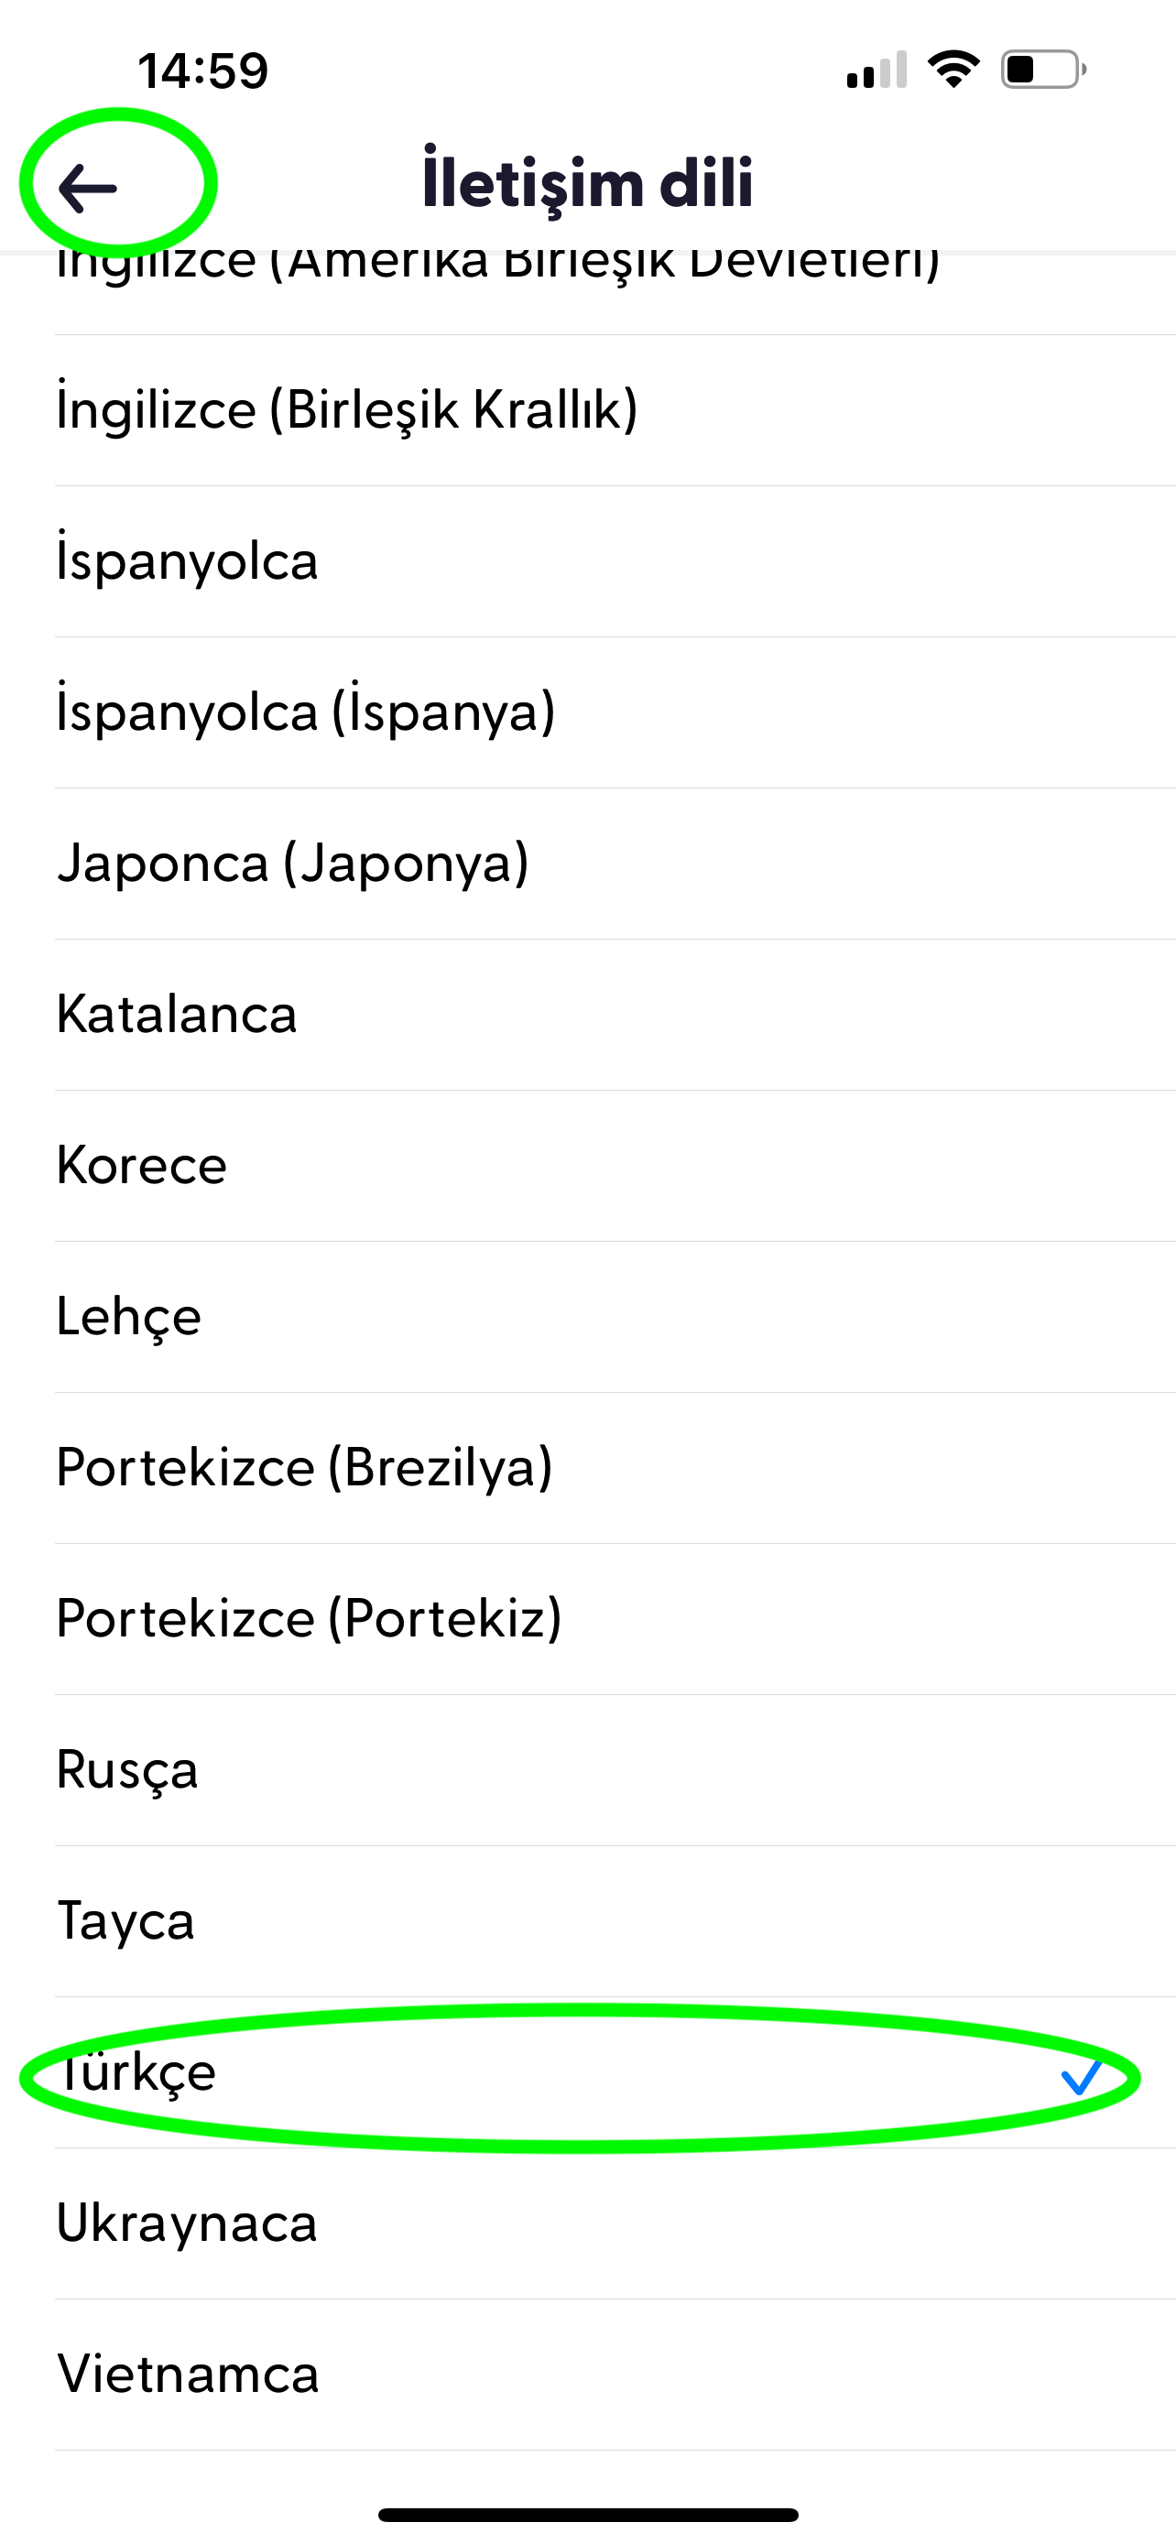
Task: Pick Japonca (Japonya) from list
Action: click(293, 864)
